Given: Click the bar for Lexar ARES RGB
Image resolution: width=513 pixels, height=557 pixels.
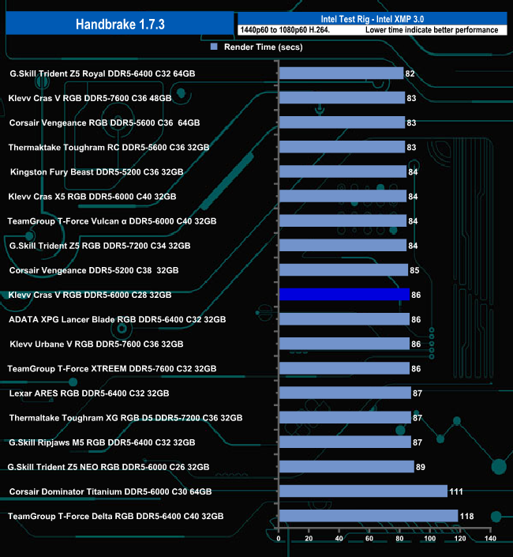Looking at the screenshot, I should [x=345, y=393].
